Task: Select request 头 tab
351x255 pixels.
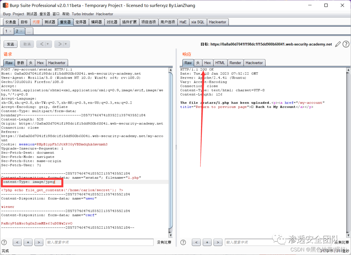Action: point(31,63)
